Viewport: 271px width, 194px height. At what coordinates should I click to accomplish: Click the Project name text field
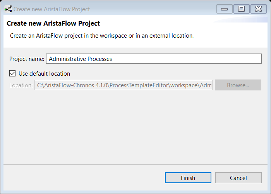pos(154,59)
